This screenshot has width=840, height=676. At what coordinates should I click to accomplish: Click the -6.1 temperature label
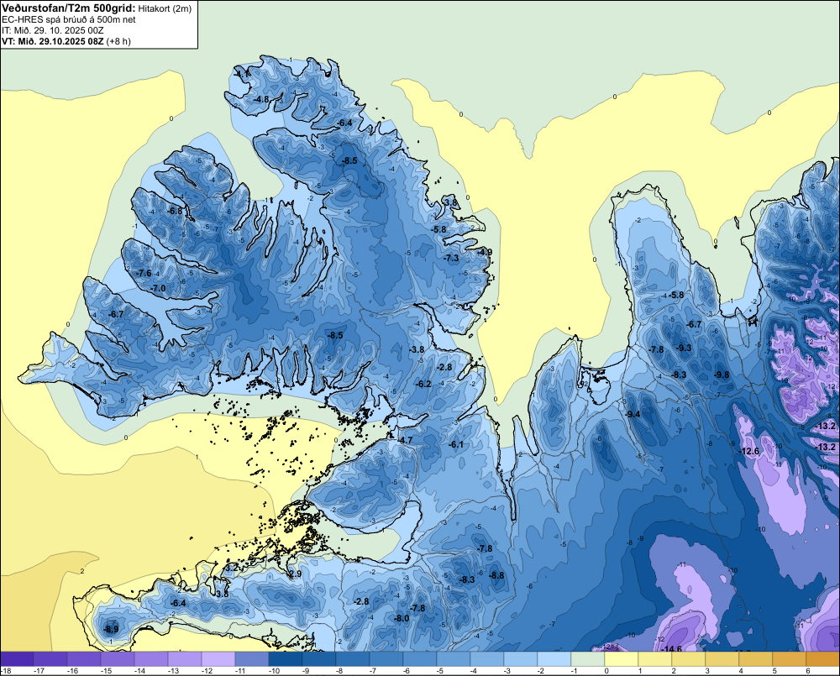(455, 444)
